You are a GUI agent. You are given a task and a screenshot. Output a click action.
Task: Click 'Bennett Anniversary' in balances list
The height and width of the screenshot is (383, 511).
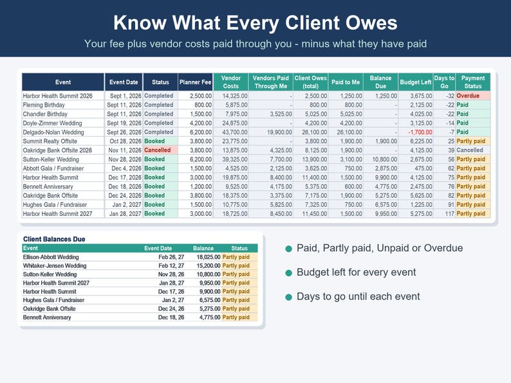click(46, 317)
